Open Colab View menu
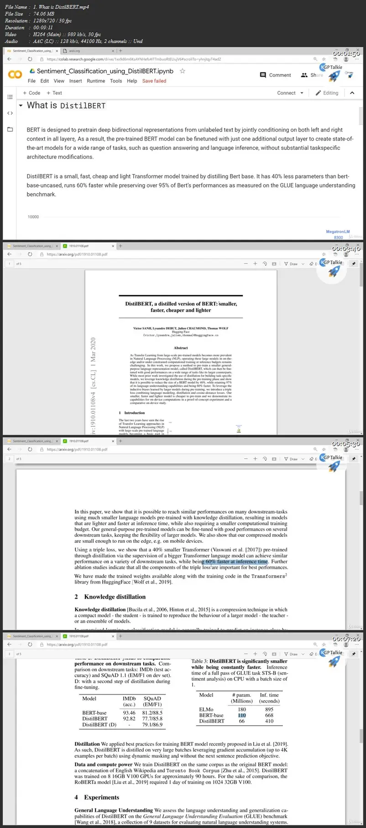 coord(59,81)
